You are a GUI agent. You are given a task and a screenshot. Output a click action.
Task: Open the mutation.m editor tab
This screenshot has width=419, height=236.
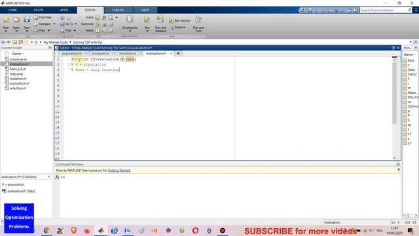click(128, 54)
